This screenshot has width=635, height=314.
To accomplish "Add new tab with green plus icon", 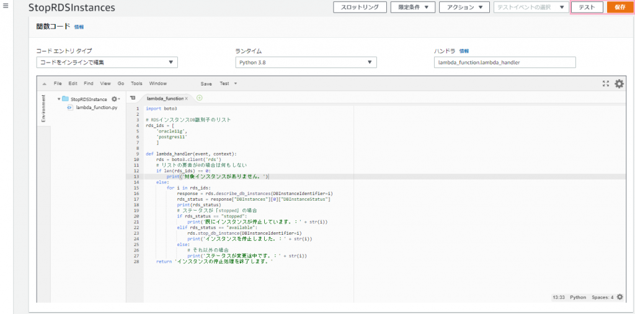I will (199, 98).
